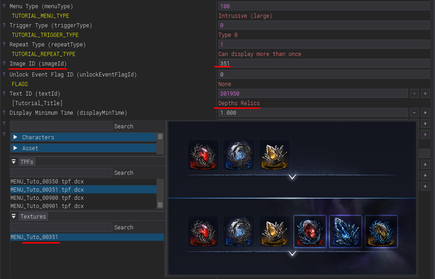Expand the Asset tree node

click(15, 148)
